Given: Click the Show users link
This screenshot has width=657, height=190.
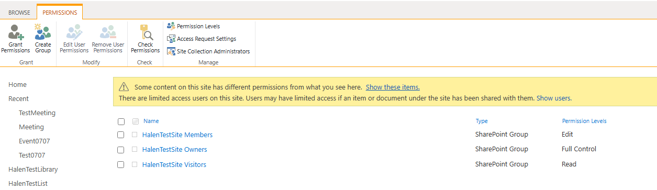Looking at the screenshot, I should (x=553, y=98).
